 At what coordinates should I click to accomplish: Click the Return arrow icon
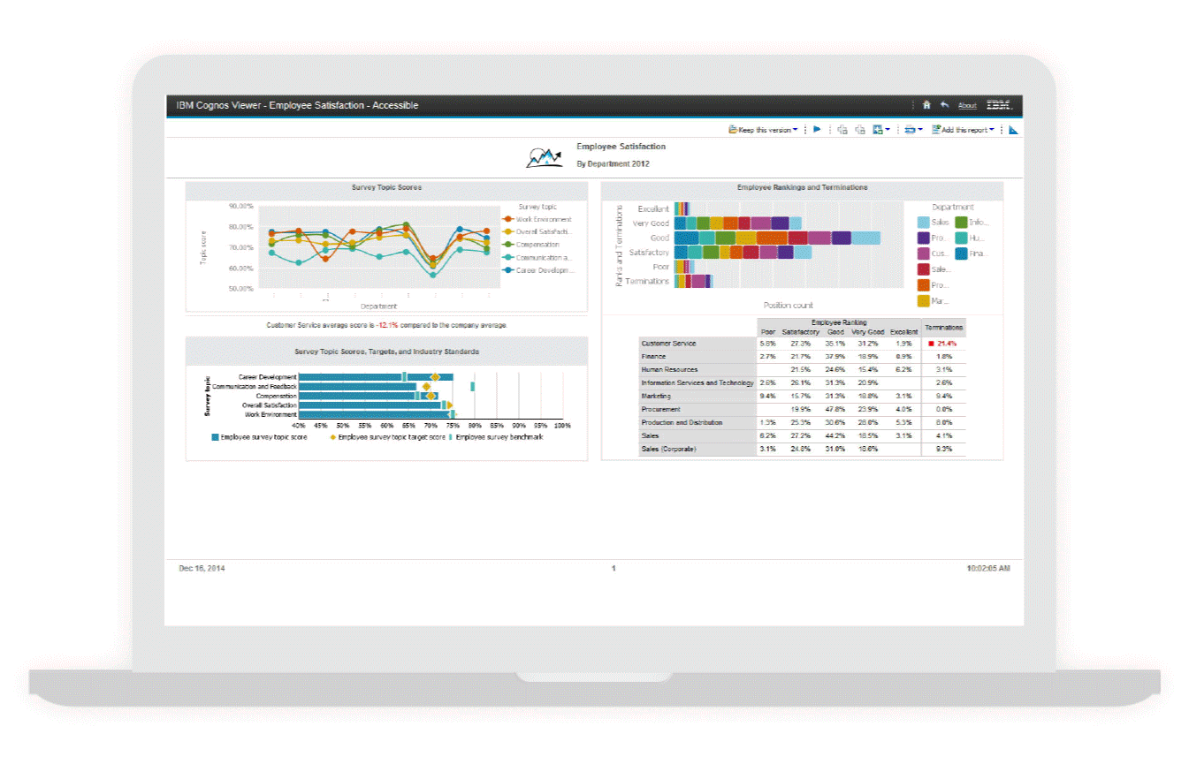tap(943, 105)
